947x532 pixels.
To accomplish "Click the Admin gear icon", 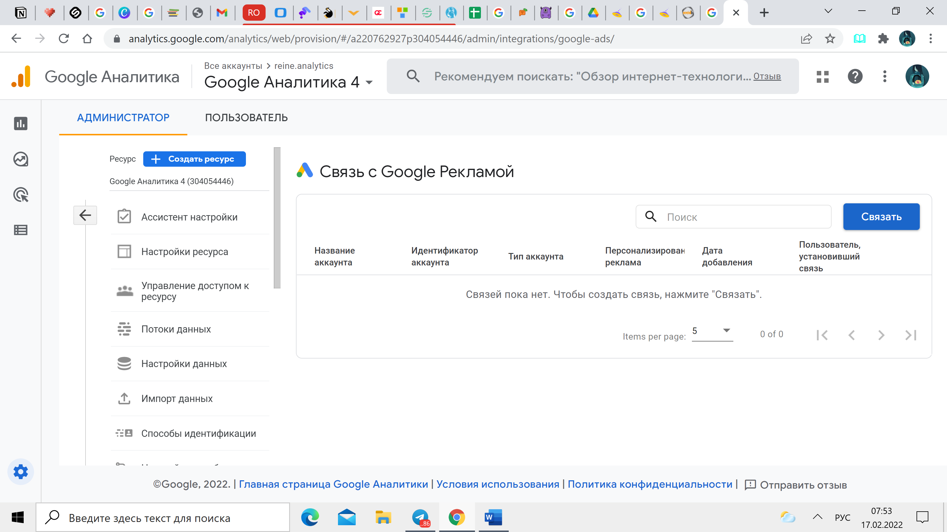I will (x=21, y=471).
